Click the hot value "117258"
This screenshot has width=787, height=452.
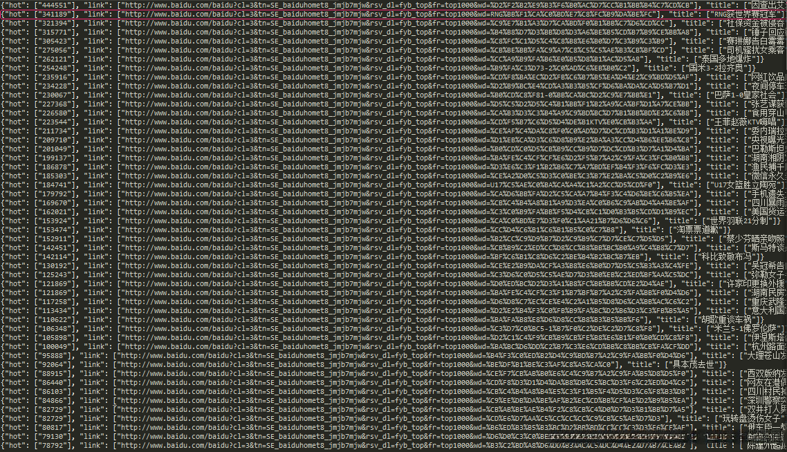pyautogui.click(x=55, y=301)
